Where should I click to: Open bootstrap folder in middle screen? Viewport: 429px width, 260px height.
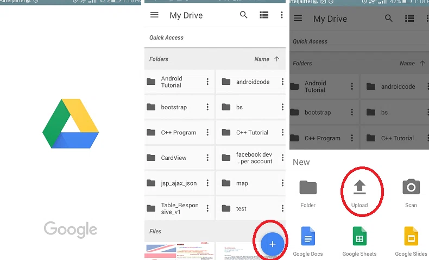(179, 107)
